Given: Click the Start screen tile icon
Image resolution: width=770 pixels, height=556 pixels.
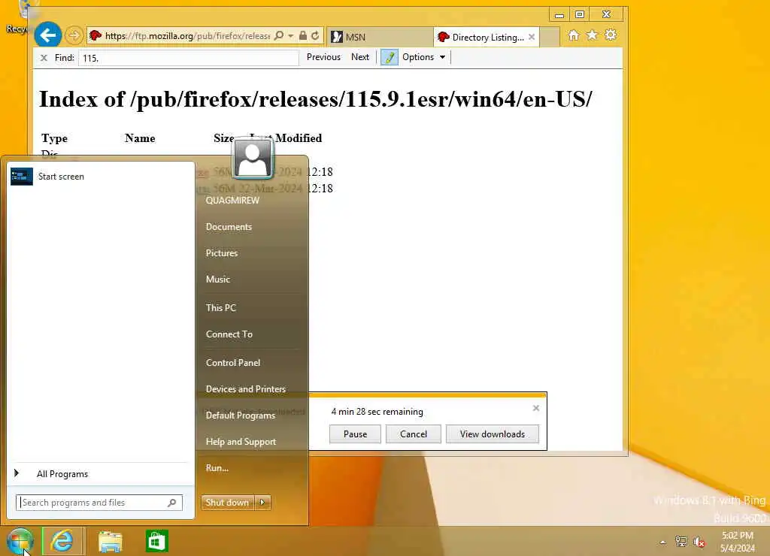Looking at the screenshot, I should (22, 177).
